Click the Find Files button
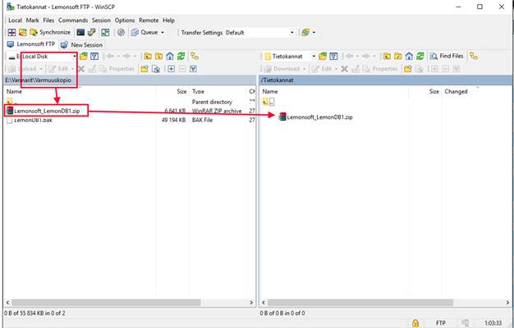Viewport: 514px width, 328px height. (447, 57)
